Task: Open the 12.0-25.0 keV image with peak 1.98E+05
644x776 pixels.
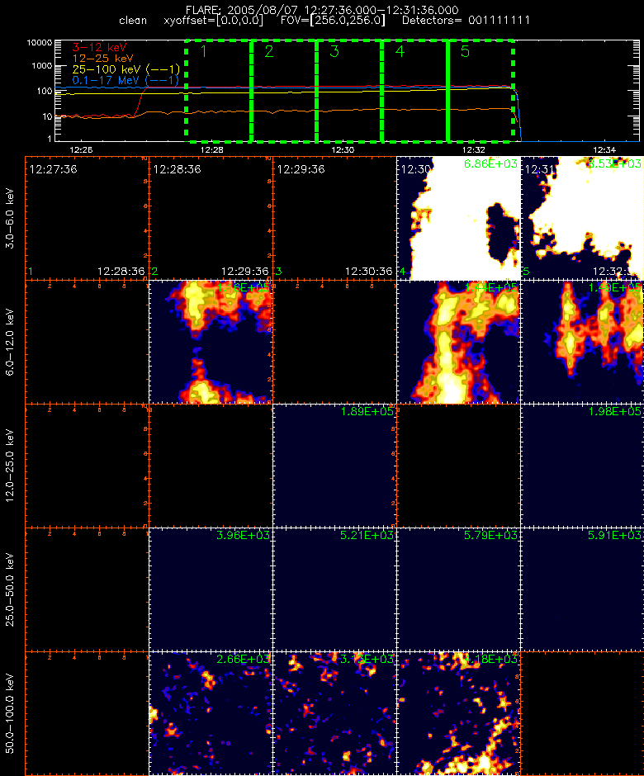Action: coord(582,466)
